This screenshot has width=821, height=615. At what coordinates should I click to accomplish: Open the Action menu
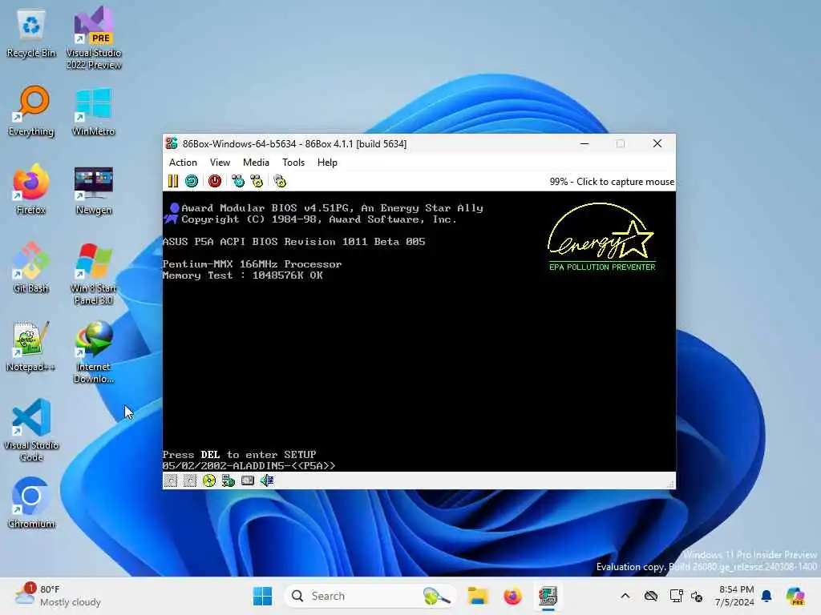183,163
